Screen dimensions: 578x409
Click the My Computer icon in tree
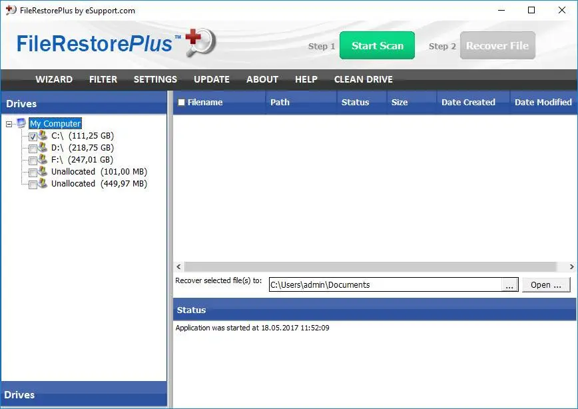(x=21, y=123)
